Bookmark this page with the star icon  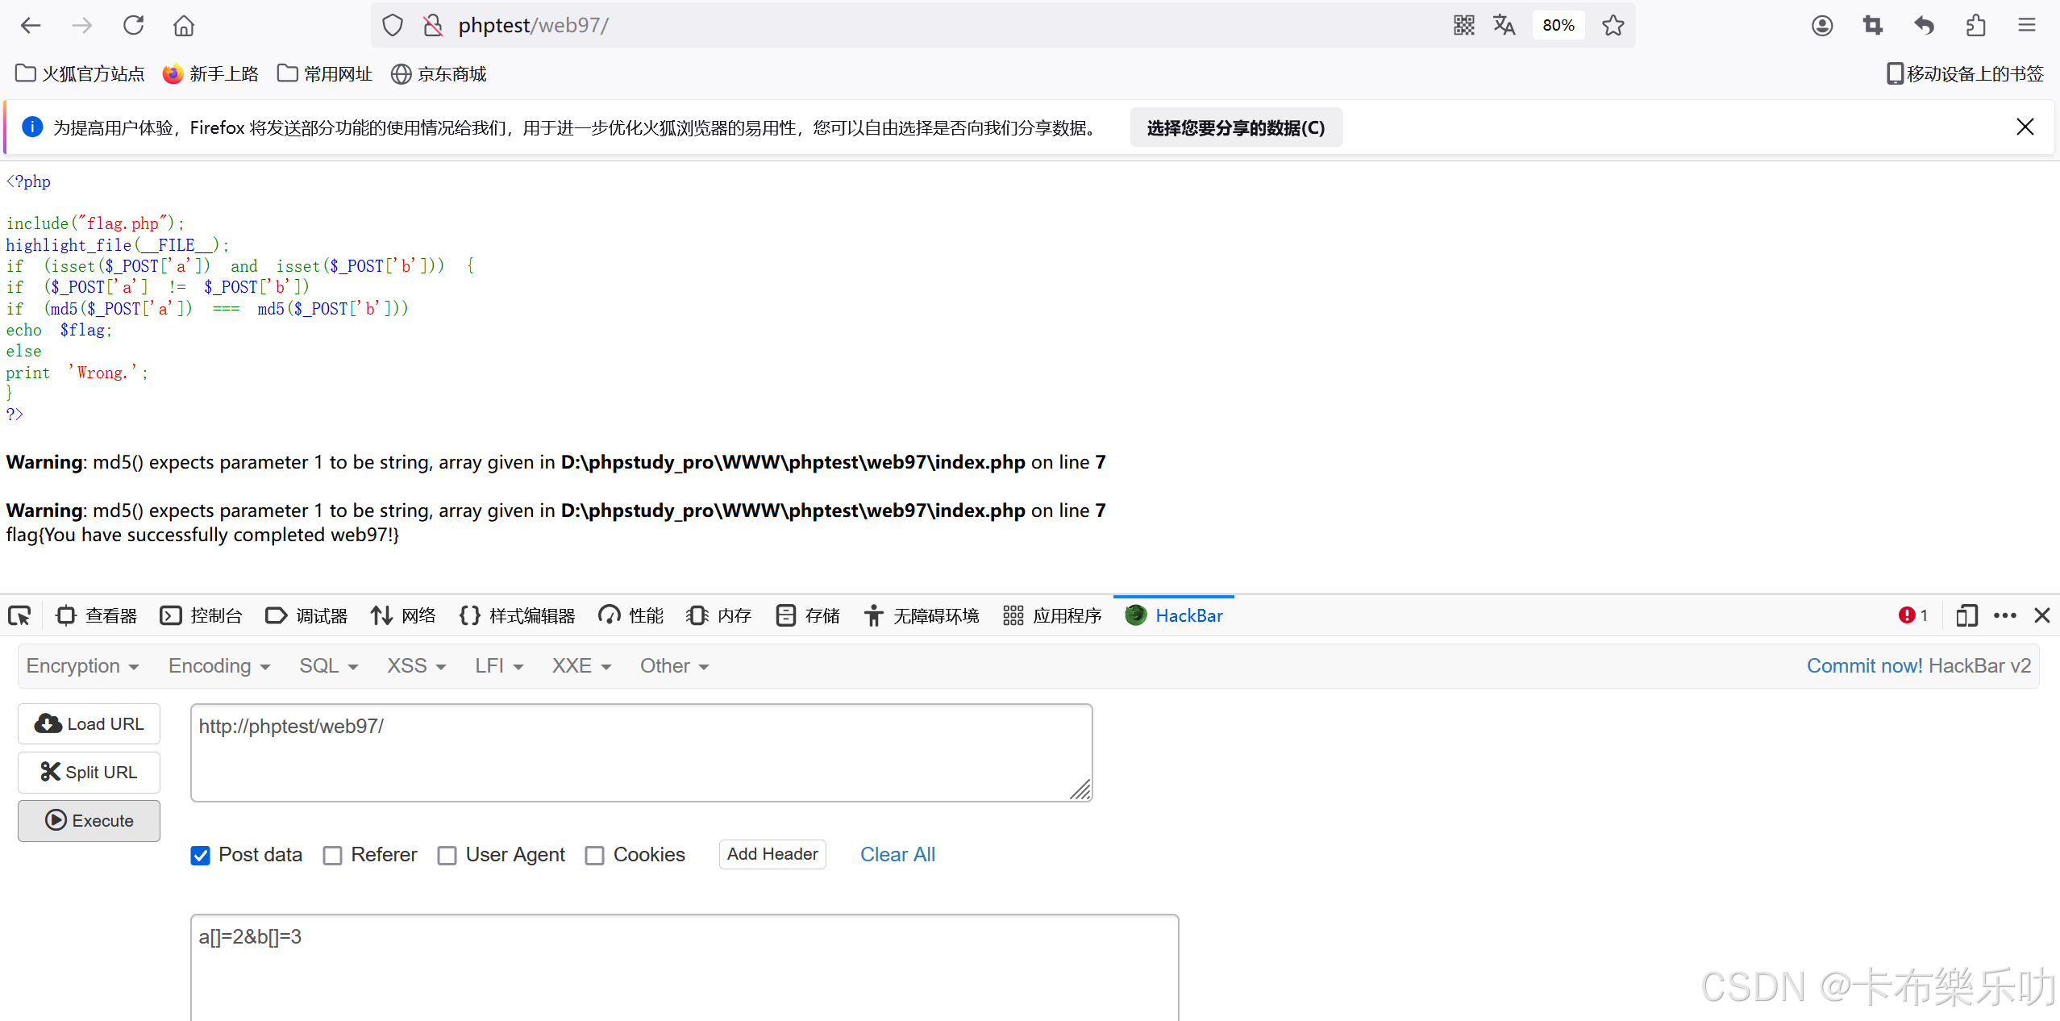pyautogui.click(x=1613, y=26)
